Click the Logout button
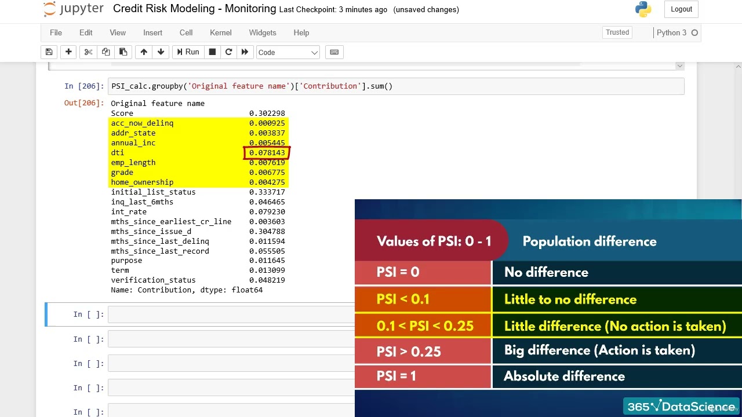This screenshot has width=742, height=417. tap(681, 9)
